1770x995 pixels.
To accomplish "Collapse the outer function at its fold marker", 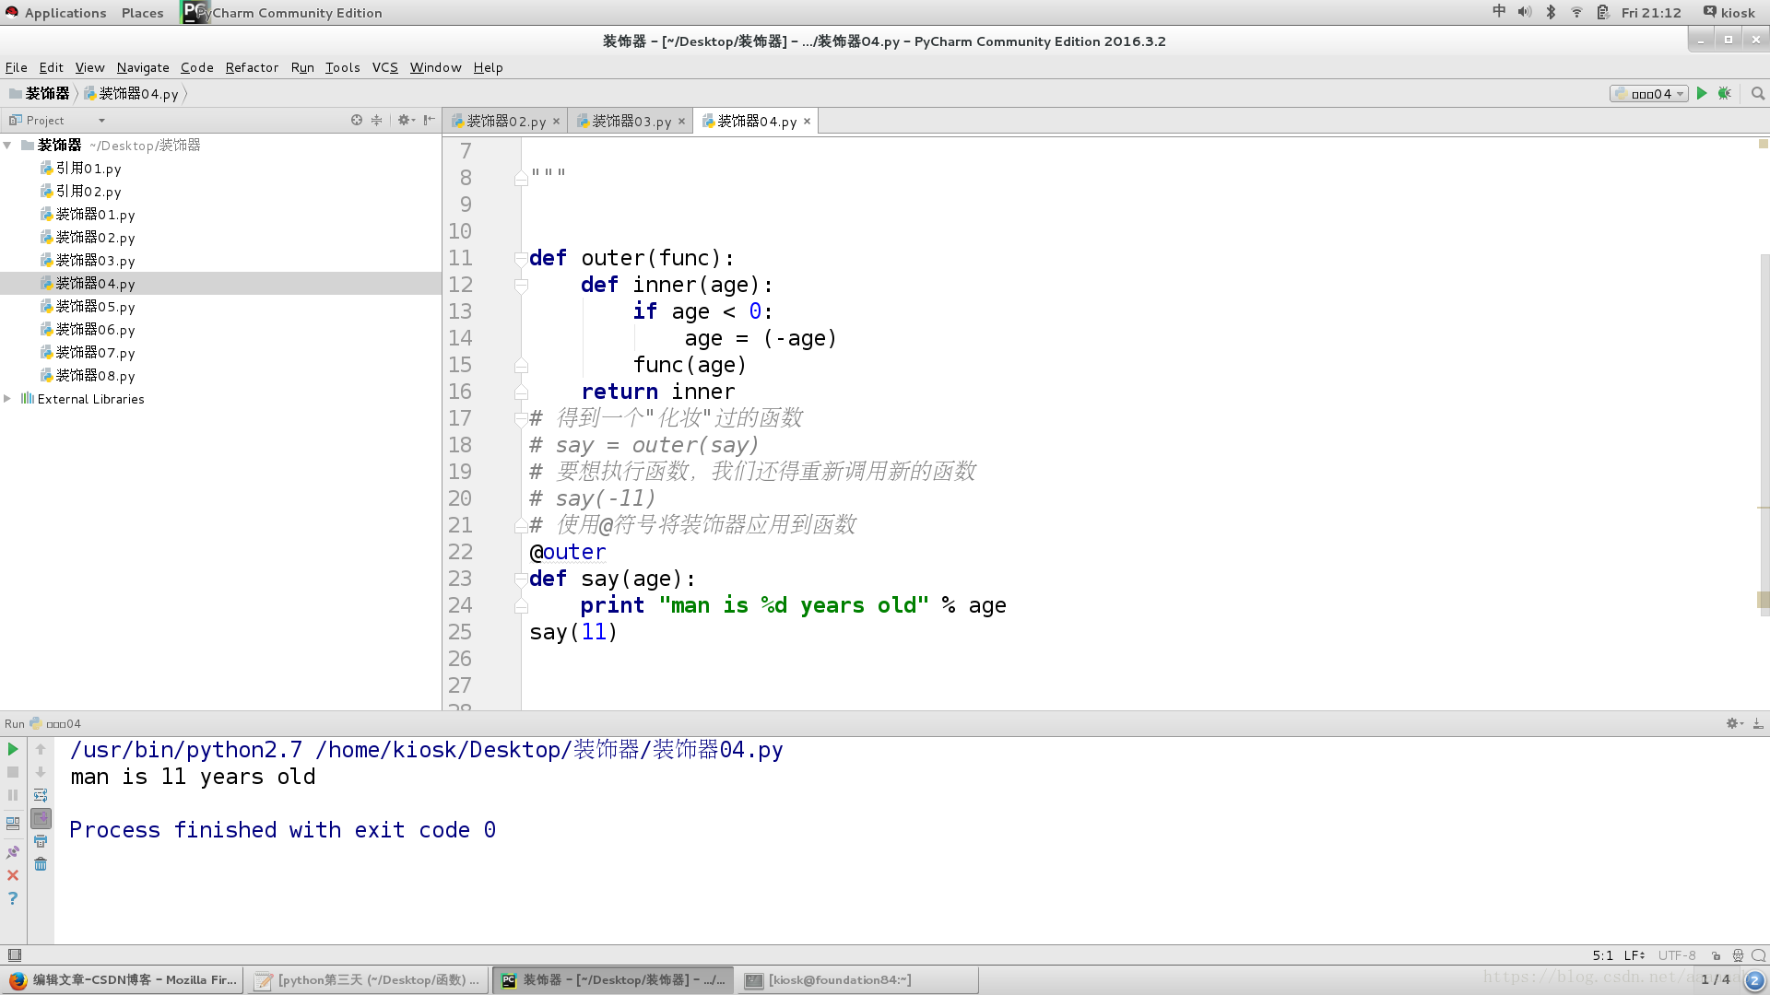I will coord(521,259).
